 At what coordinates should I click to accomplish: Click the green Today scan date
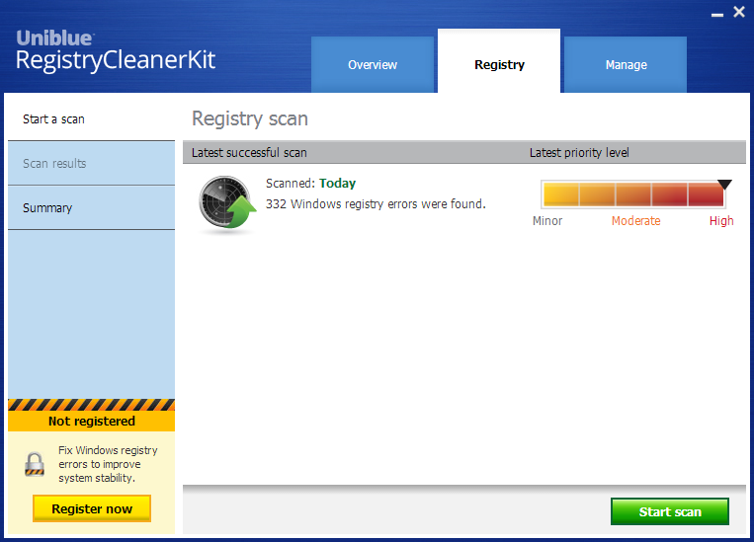point(338,183)
